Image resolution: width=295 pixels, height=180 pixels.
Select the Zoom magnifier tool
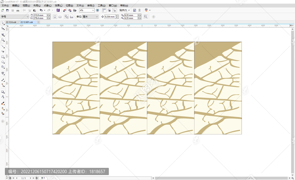pos(3,40)
